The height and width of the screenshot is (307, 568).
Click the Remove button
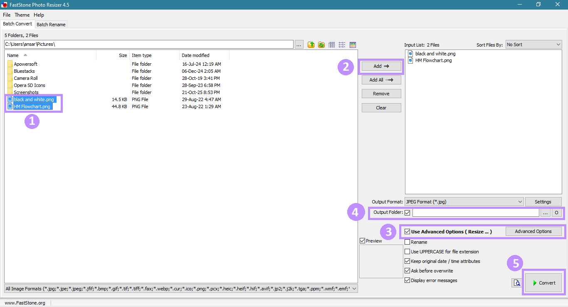tap(381, 94)
